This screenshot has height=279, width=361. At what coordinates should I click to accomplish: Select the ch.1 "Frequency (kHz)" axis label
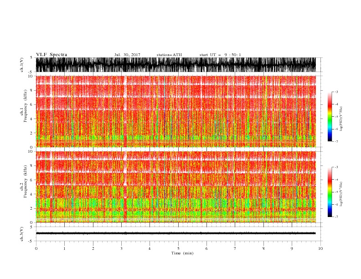[25, 106]
